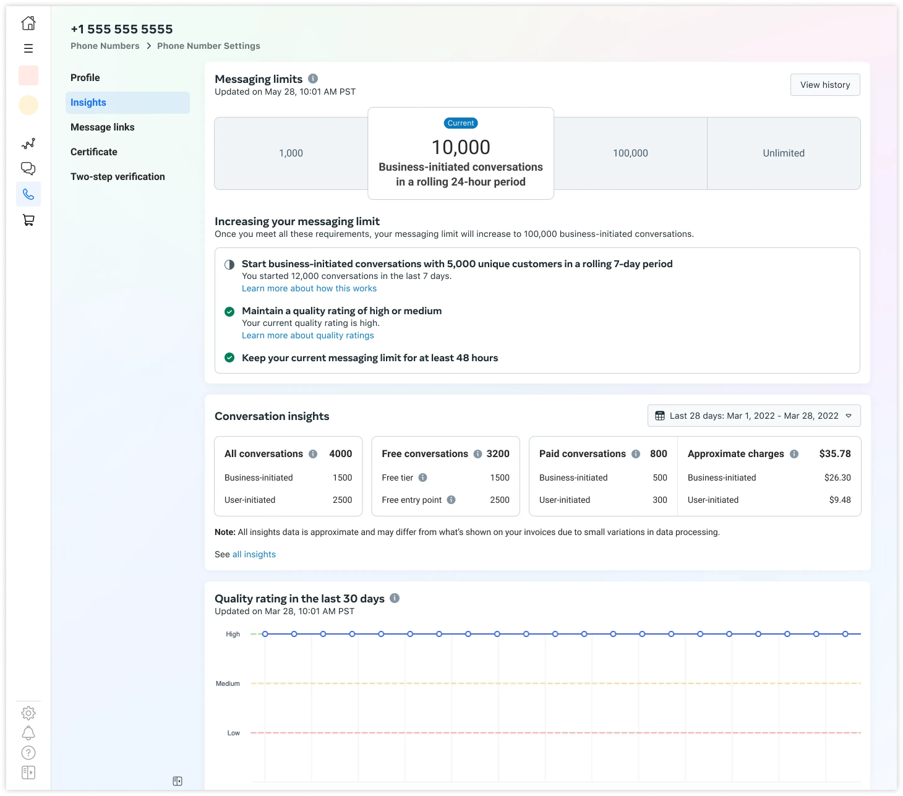The width and height of the screenshot is (903, 796).
Task: Click the View history button
Action: pyautogui.click(x=824, y=85)
